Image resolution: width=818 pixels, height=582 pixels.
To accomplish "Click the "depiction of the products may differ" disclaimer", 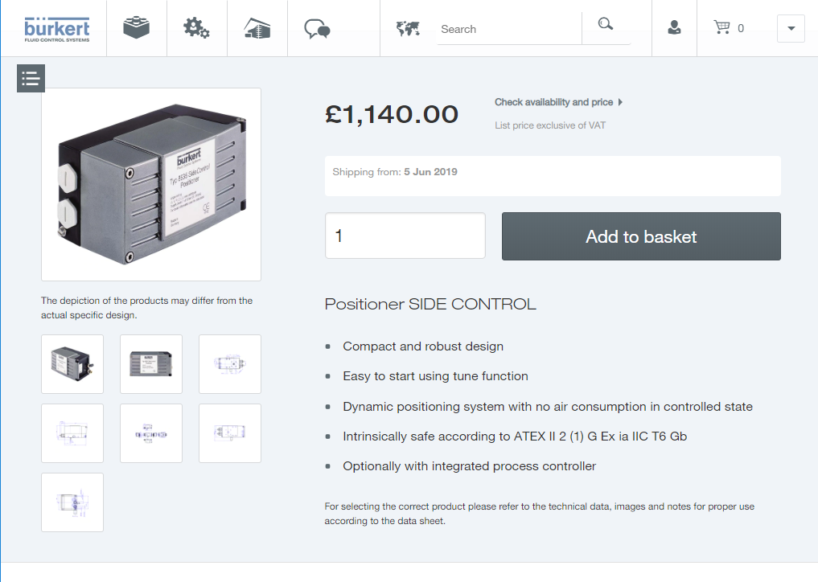I will tap(146, 308).
